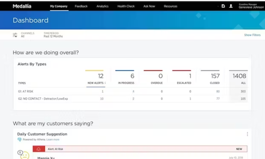
Task: Click the TYPES column header
Action: coord(22,83)
